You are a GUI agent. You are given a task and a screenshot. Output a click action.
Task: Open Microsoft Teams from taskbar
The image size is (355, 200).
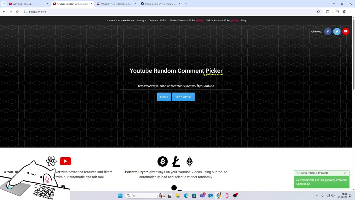(x=202, y=196)
